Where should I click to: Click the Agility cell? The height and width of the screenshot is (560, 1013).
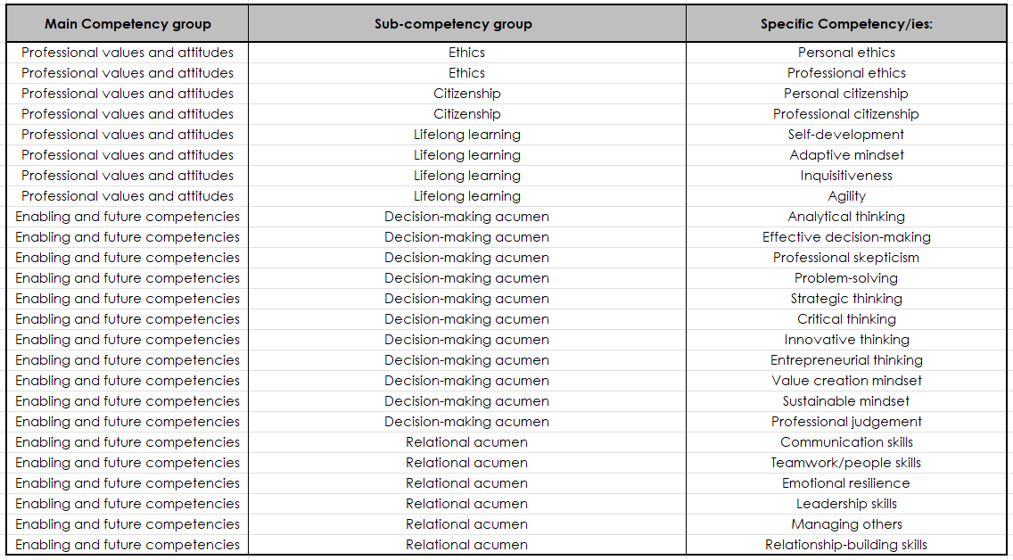tap(846, 196)
